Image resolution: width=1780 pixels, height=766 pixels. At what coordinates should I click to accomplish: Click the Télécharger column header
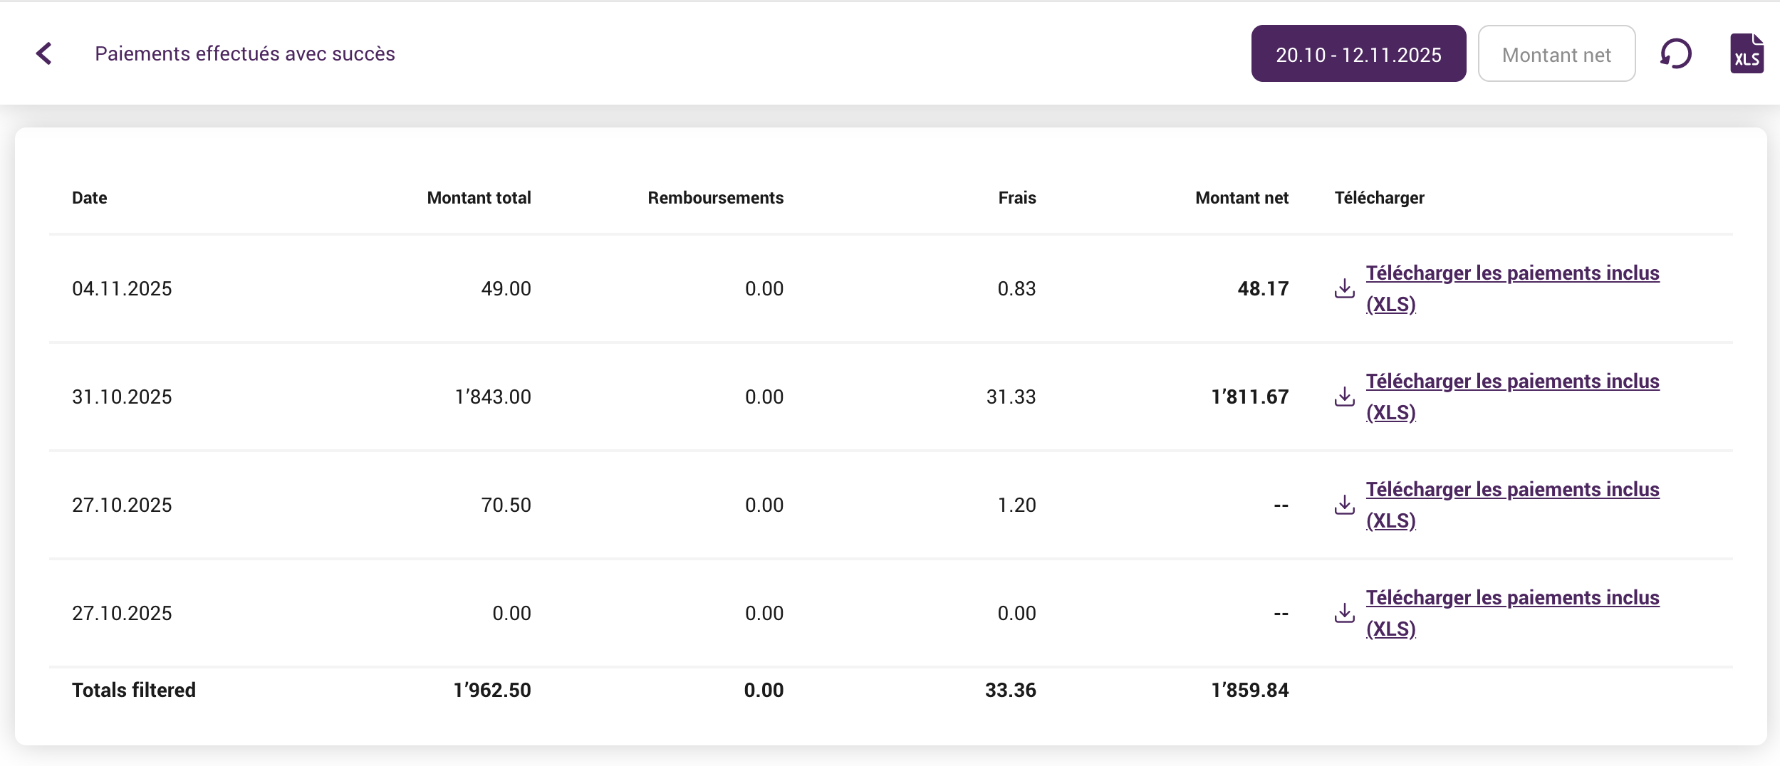coord(1378,198)
